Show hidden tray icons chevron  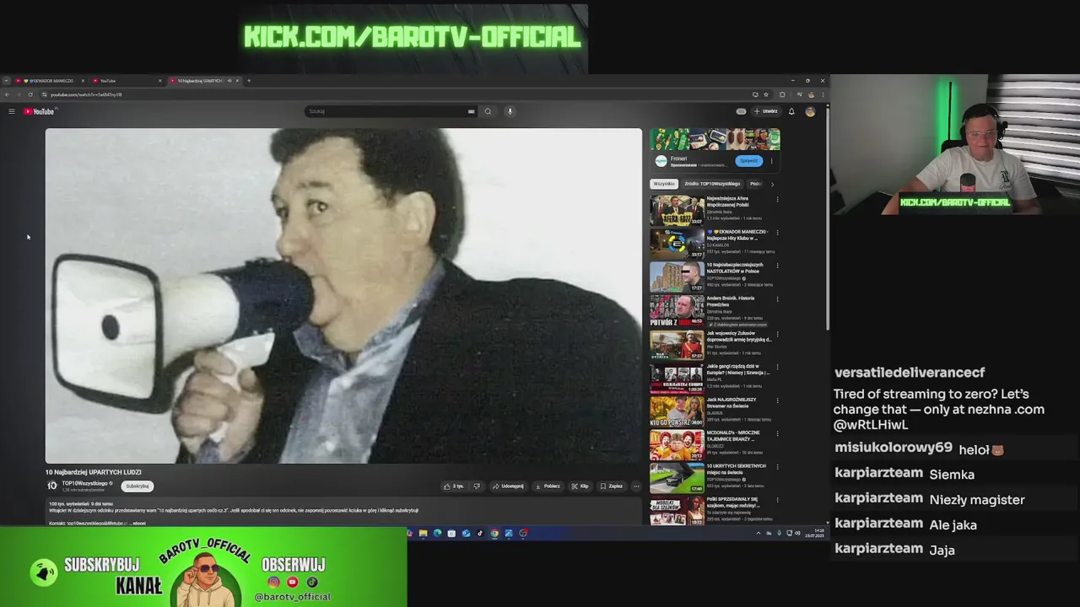(x=758, y=533)
